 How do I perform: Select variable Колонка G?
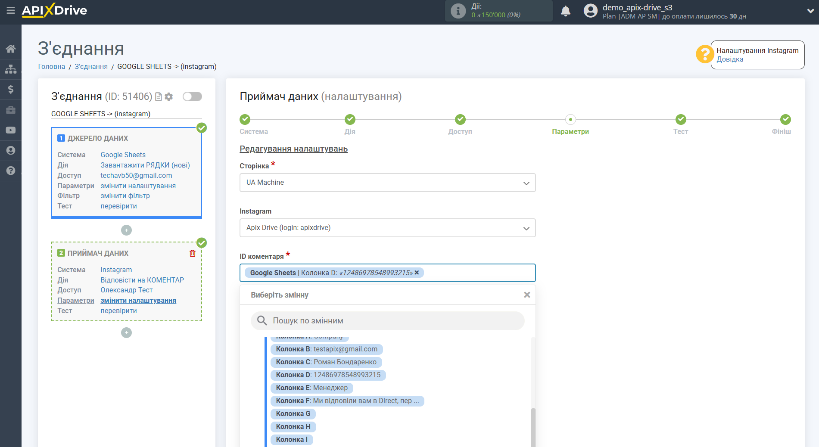(x=293, y=414)
